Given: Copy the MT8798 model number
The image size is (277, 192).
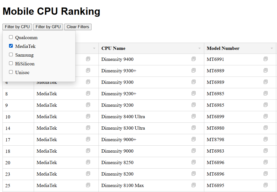Looking at the screenshot, I should [x=265, y=139].
